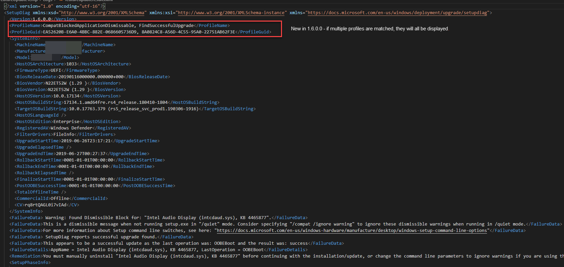Click 'Warning: Found Dismissible Block for' FailureData text
The image size is (564, 267).
[93, 217]
